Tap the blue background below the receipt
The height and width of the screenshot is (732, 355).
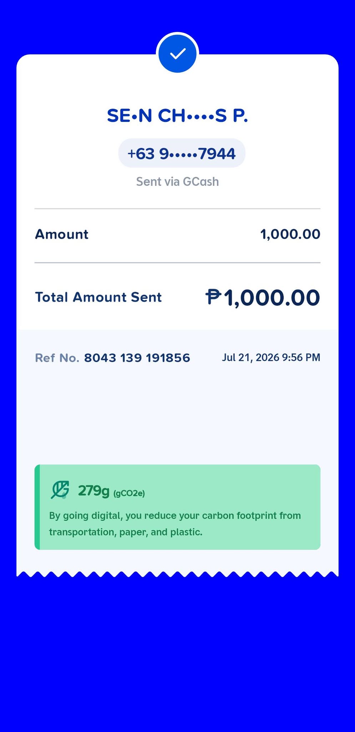(177, 654)
